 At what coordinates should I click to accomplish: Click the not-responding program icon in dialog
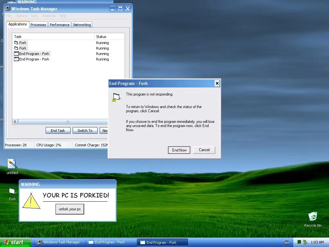[116, 97]
